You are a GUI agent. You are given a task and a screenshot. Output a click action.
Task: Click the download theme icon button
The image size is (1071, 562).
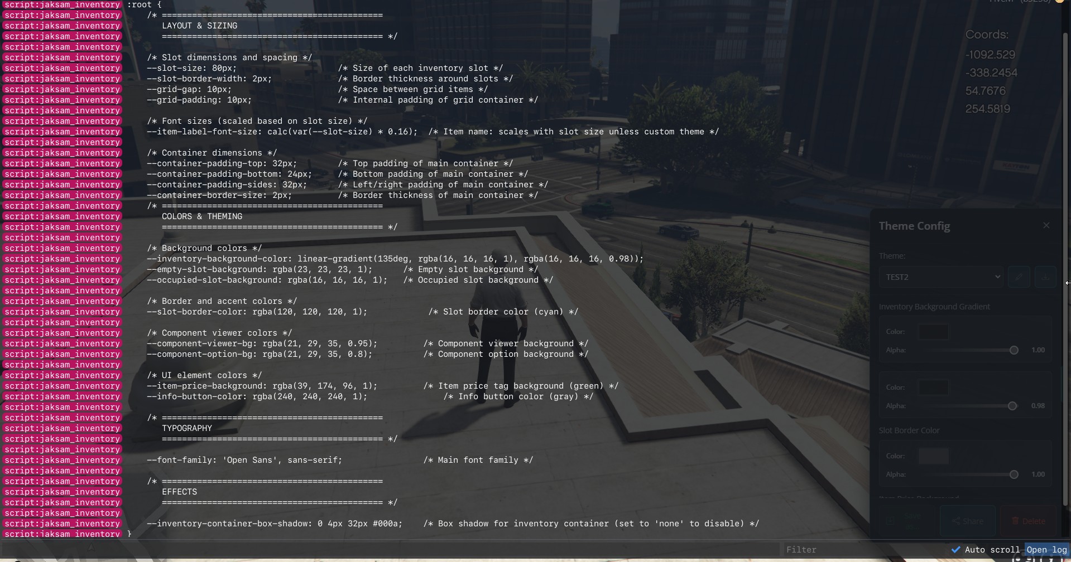pyautogui.click(x=1045, y=277)
